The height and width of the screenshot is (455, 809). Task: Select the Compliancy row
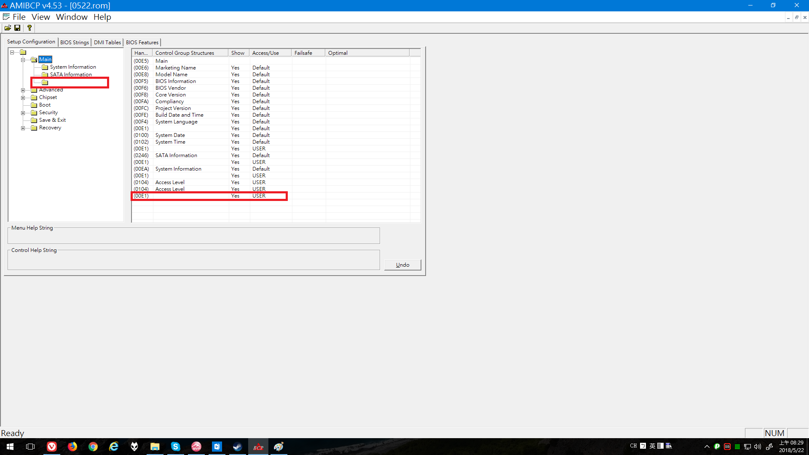(276, 102)
